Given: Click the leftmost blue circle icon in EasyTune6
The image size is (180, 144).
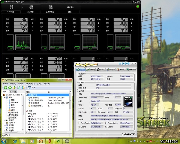Looking at the screenshot, I should [120, 64].
